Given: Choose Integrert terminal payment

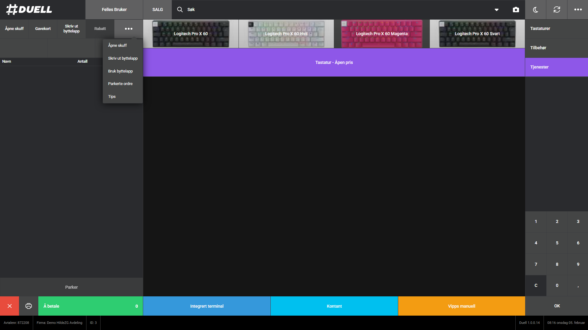Looking at the screenshot, I should coord(207,306).
